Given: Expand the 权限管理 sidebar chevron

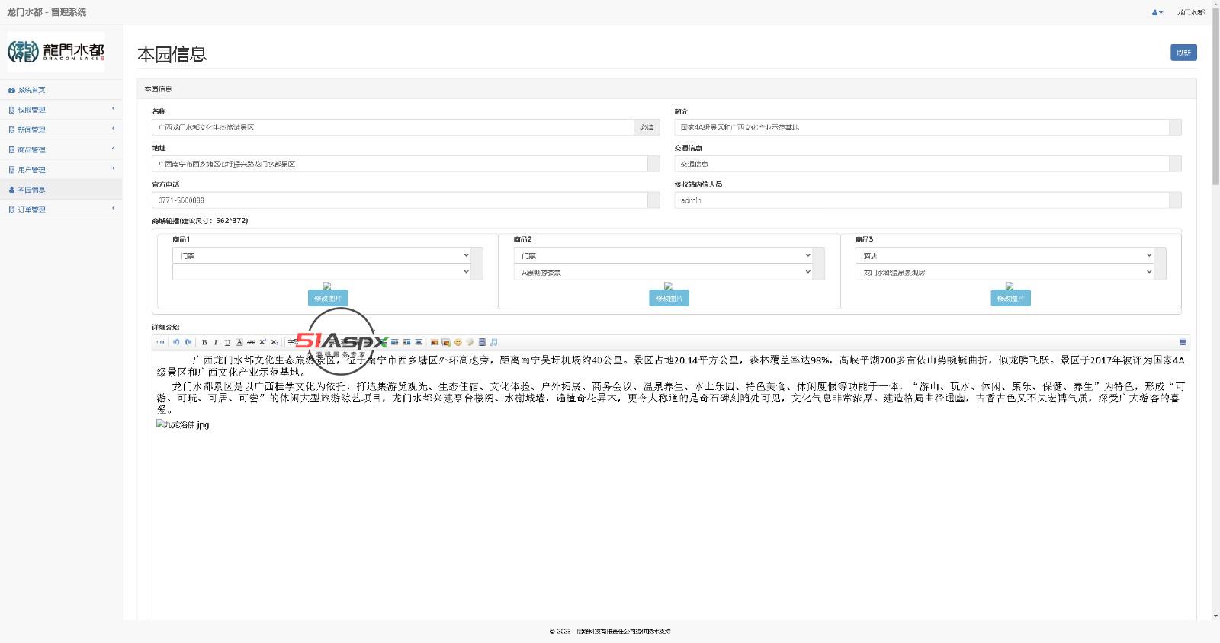Looking at the screenshot, I should (x=113, y=109).
